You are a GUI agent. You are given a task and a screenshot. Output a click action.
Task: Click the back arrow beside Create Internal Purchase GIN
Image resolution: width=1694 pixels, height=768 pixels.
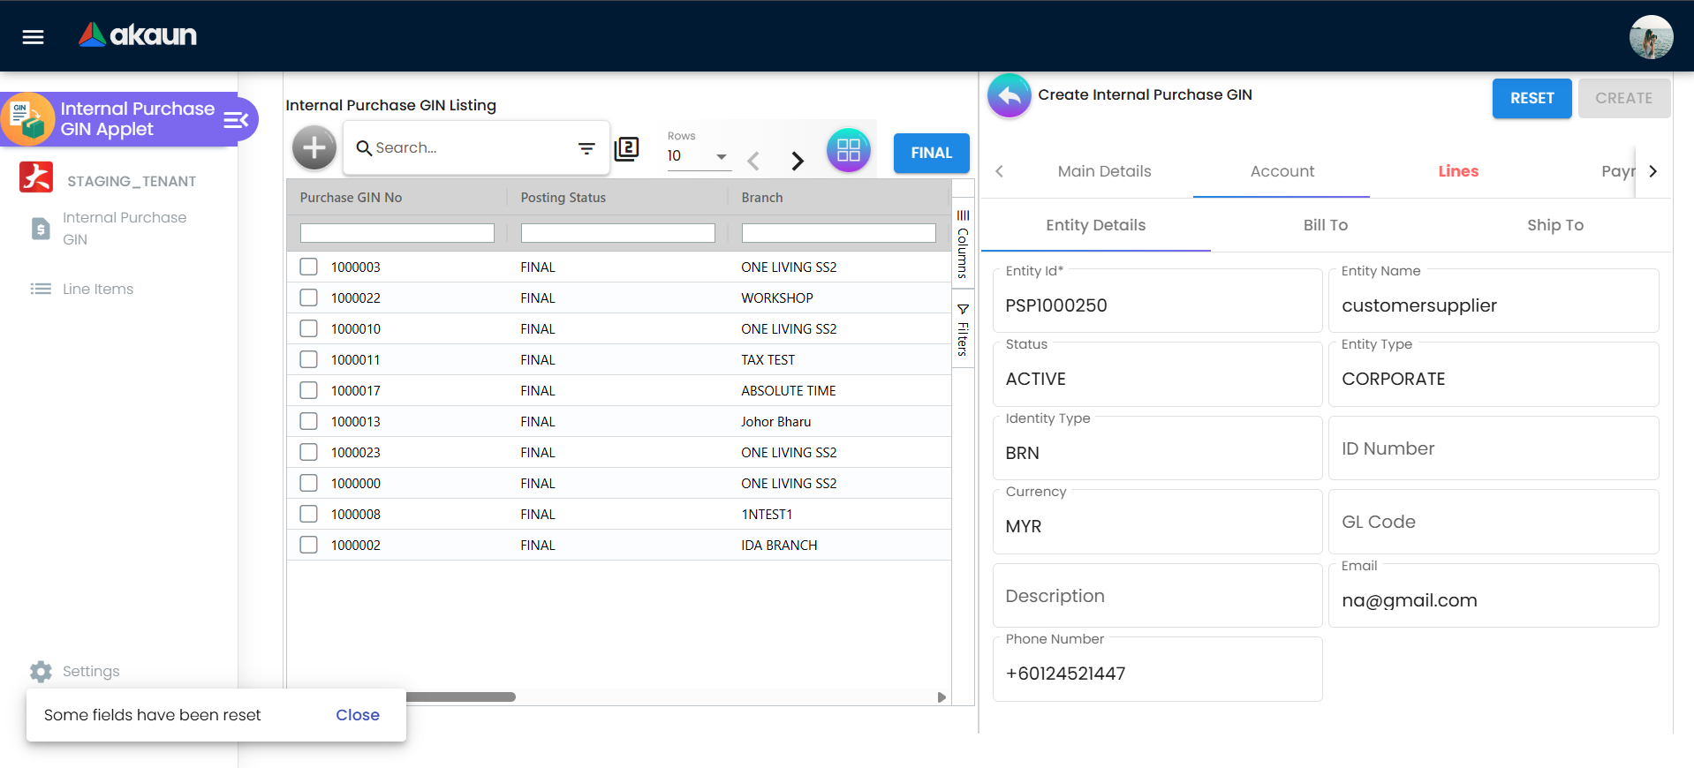click(1010, 95)
